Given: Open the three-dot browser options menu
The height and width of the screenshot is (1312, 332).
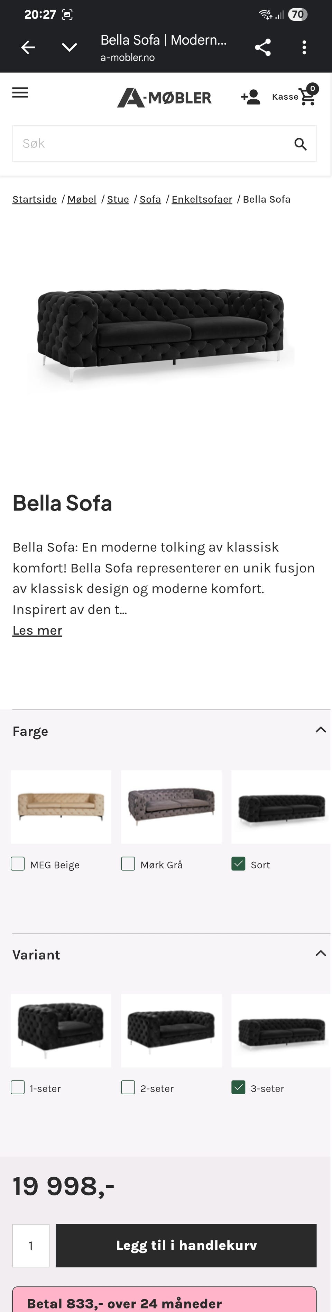Looking at the screenshot, I should [304, 47].
